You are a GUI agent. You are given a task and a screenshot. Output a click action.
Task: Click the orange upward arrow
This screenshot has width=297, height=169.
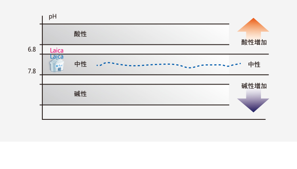(253, 26)
